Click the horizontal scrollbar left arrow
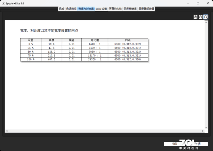This screenshot has height=151, width=213. pyautogui.click(x=7, y=131)
